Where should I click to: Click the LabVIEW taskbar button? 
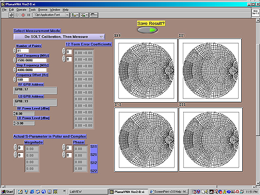pyautogui.click(x=88, y=191)
